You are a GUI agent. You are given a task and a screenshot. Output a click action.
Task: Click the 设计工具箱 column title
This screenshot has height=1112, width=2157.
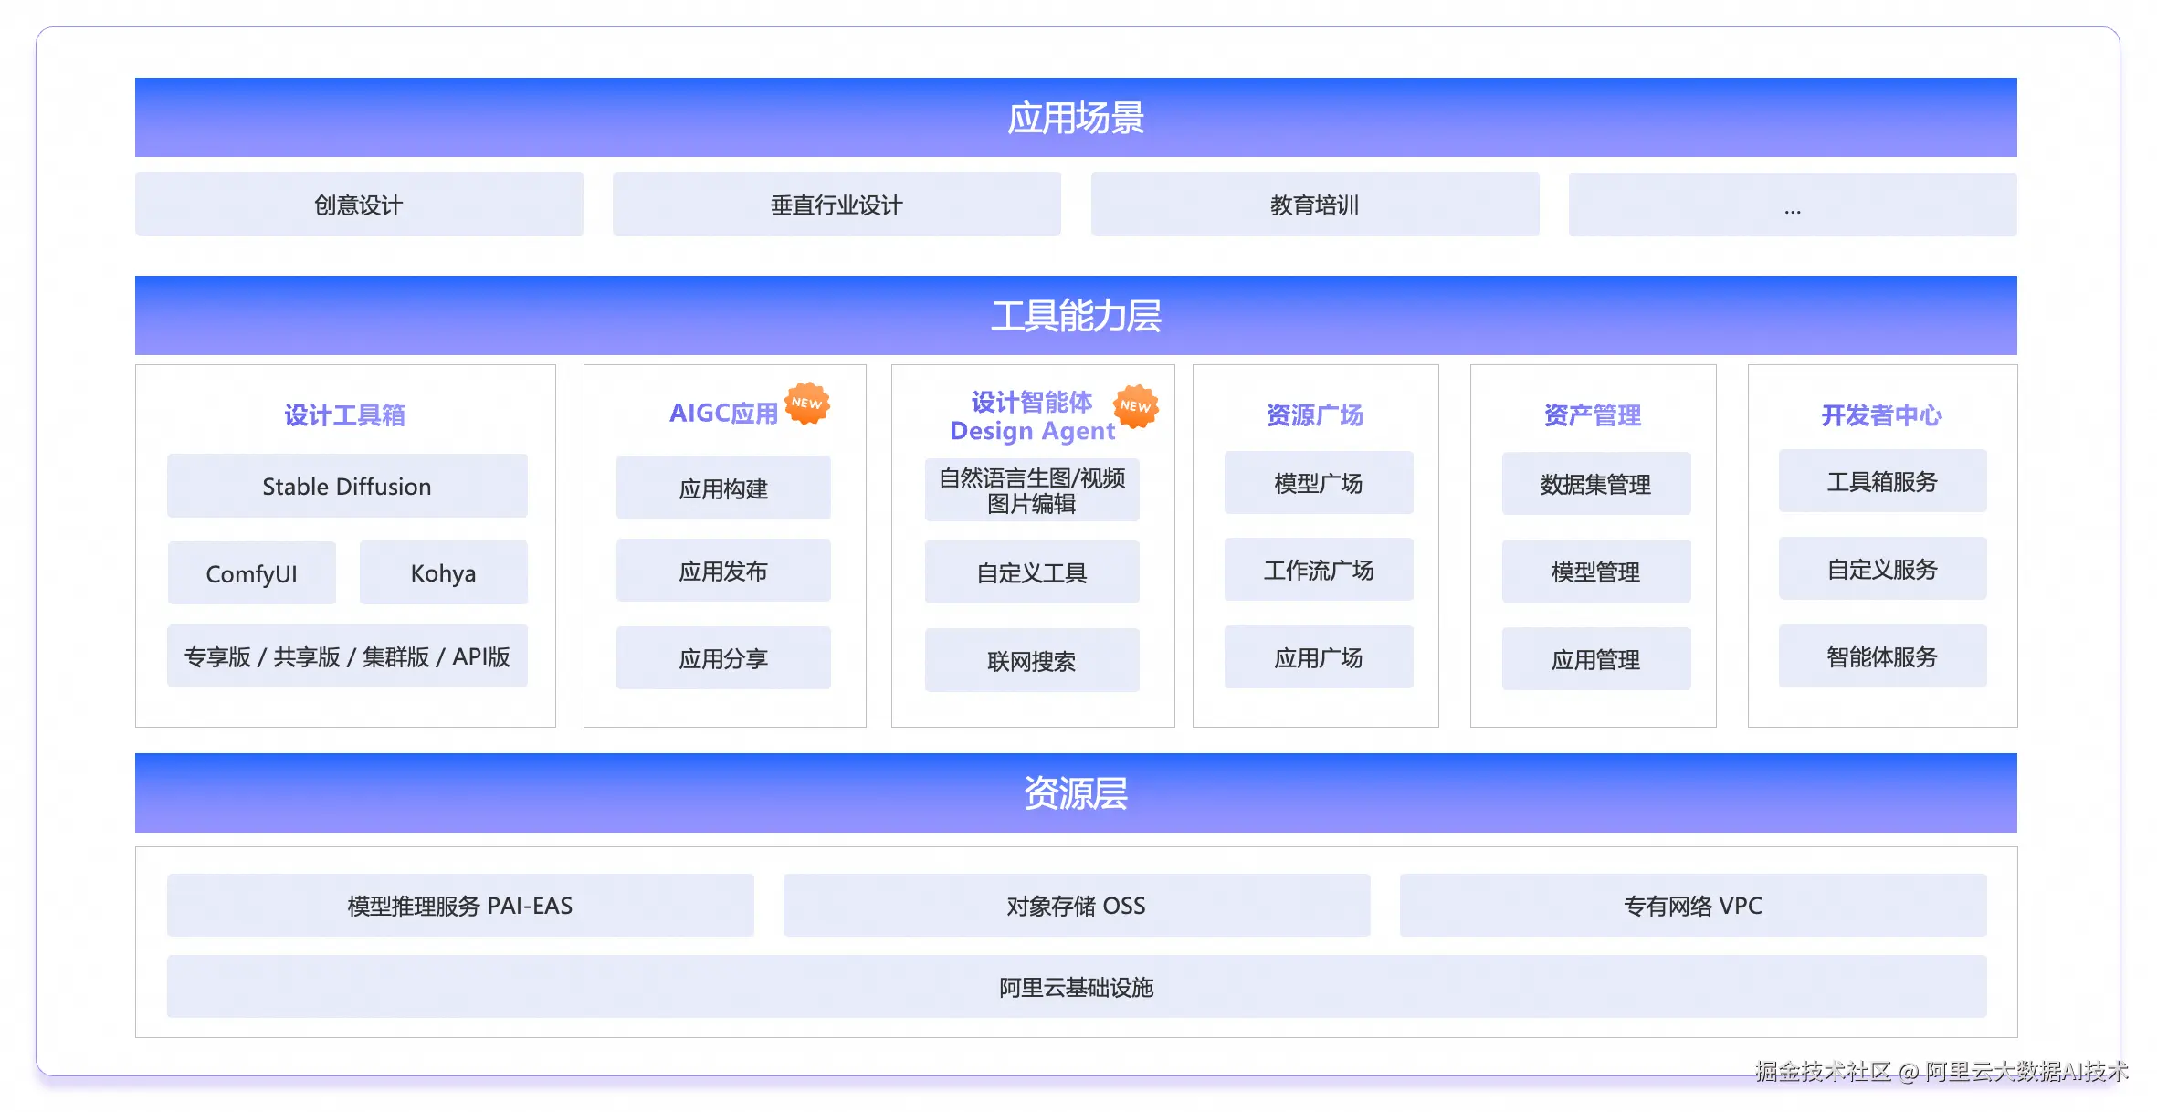[x=345, y=415]
